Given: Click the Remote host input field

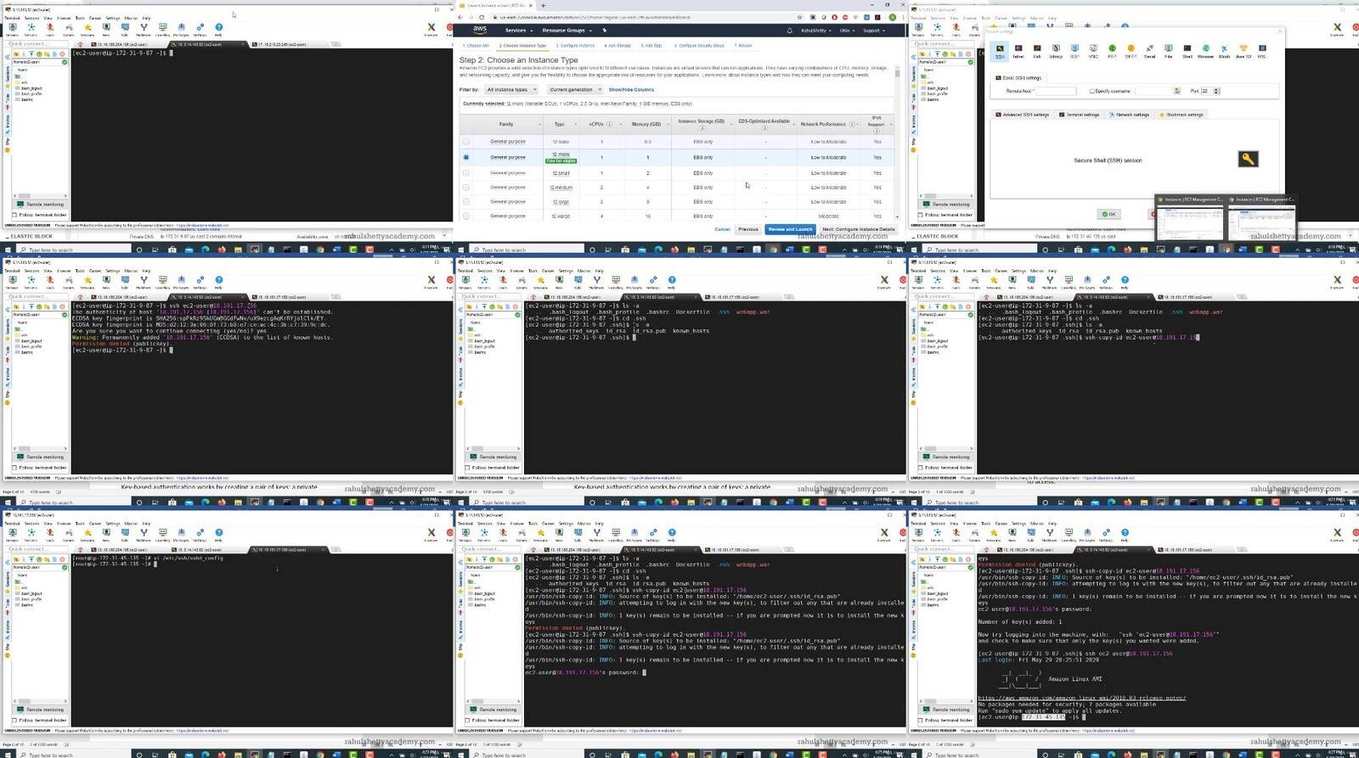Looking at the screenshot, I should tap(1056, 91).
